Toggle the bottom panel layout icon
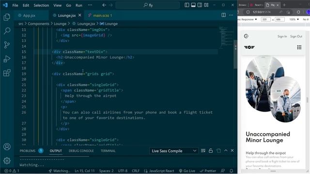 tap(193, 5)
